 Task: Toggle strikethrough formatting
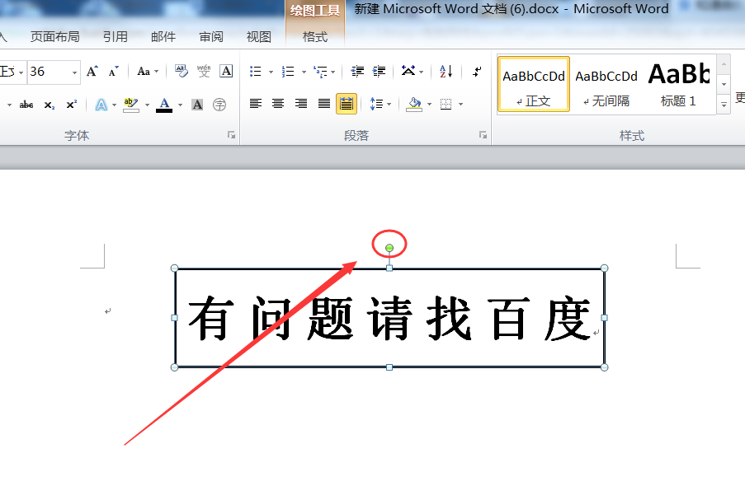(x=26, y=105)
